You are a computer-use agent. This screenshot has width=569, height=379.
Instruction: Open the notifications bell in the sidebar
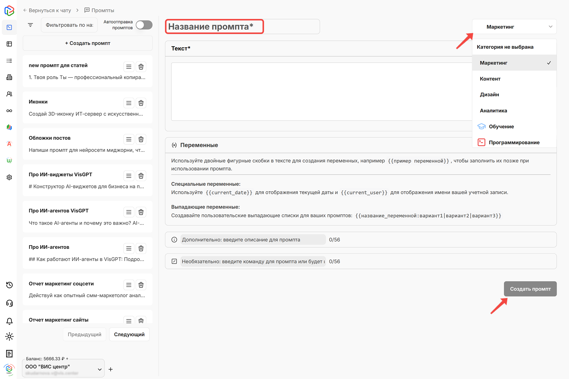click(9, 321)
